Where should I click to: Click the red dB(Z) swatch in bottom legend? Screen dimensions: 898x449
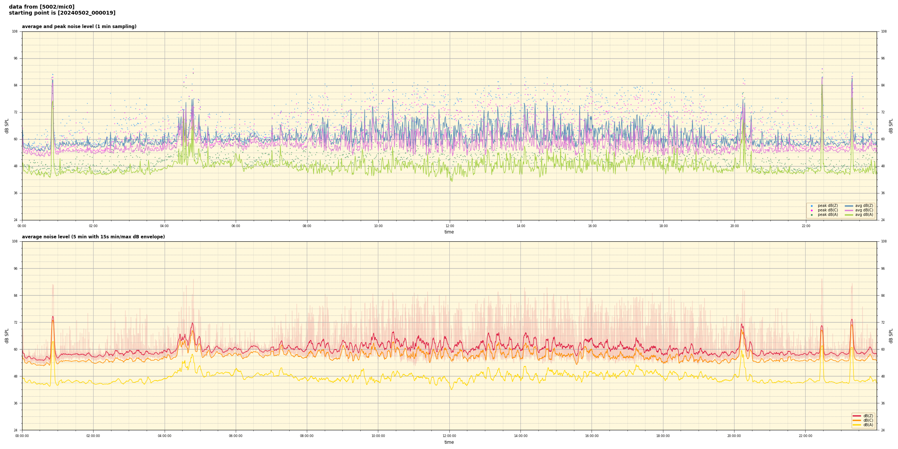click(856, 416)
